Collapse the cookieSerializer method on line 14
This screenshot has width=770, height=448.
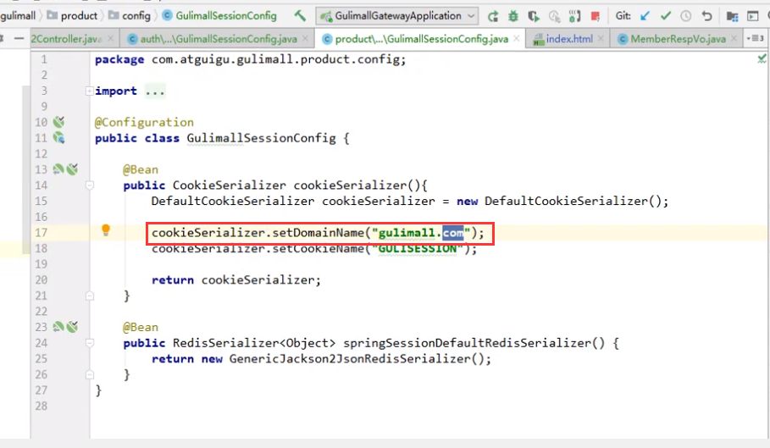coord(89,185)
